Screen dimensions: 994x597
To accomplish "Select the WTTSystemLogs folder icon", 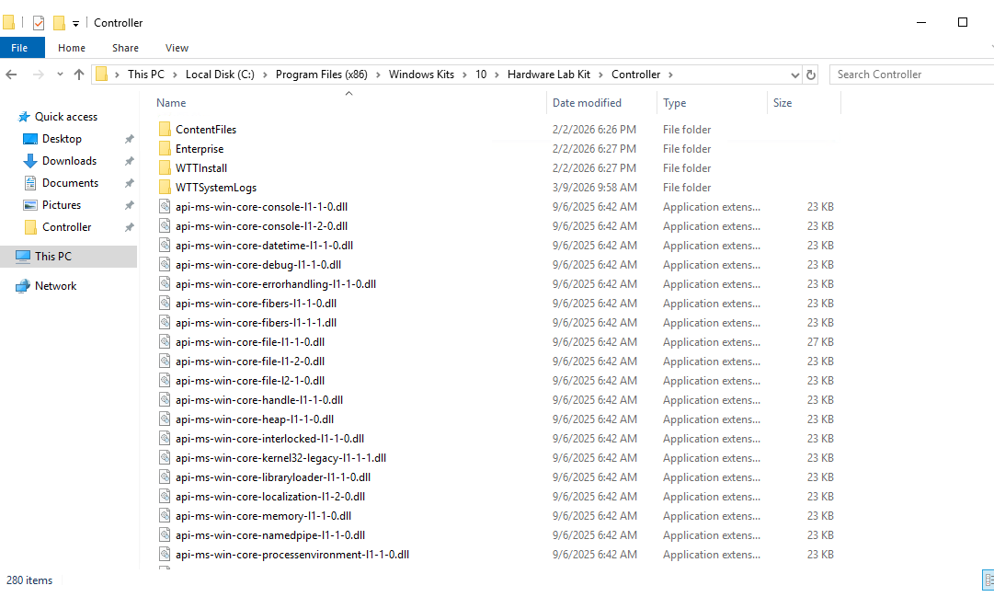I will [165, 187].
